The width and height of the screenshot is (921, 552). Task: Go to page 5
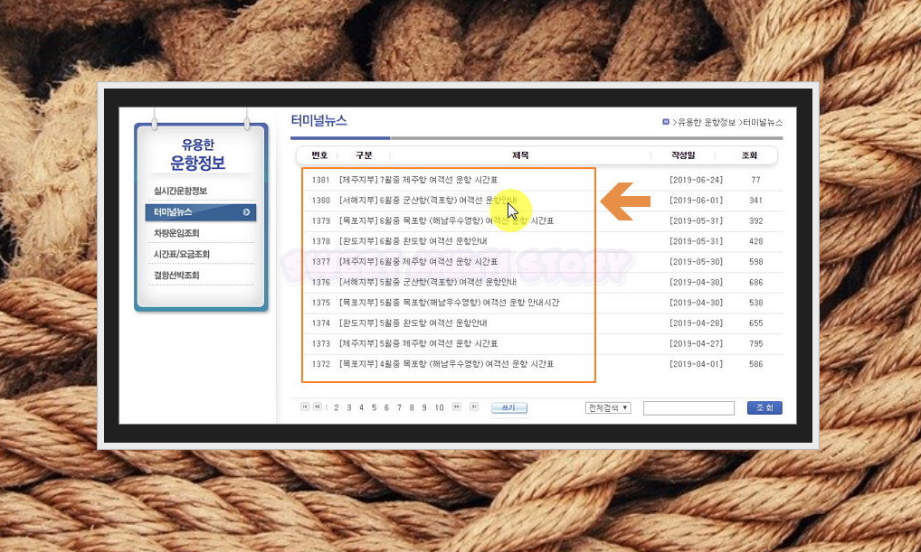pyautogui.click(x=374, y=407)
